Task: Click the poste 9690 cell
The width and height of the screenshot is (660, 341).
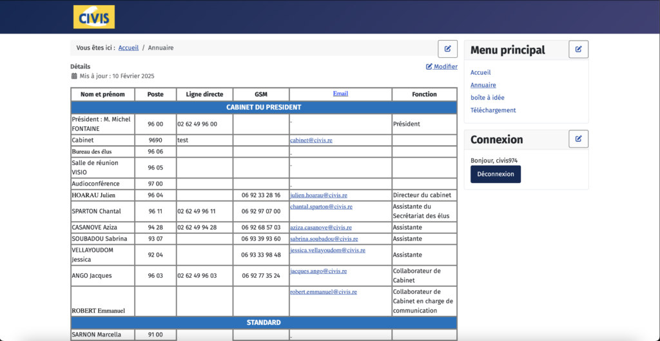Action: 155,140
